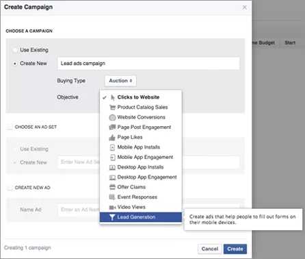Choose Website Conversions objective

pos(141,117)
